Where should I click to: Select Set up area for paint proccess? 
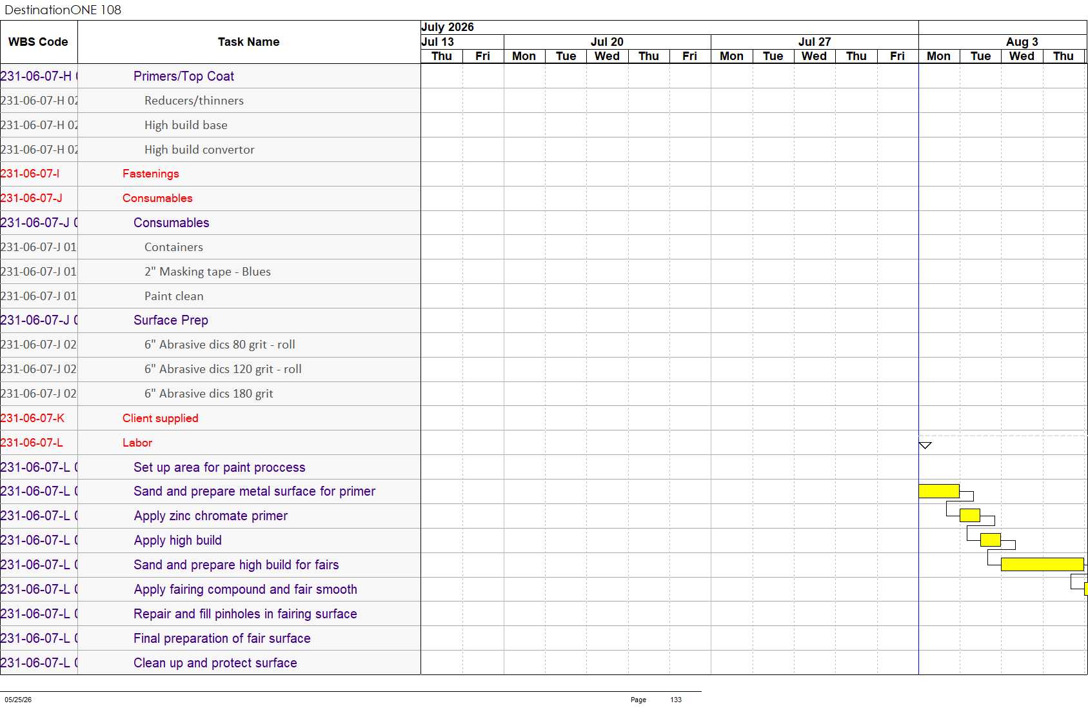219,467
